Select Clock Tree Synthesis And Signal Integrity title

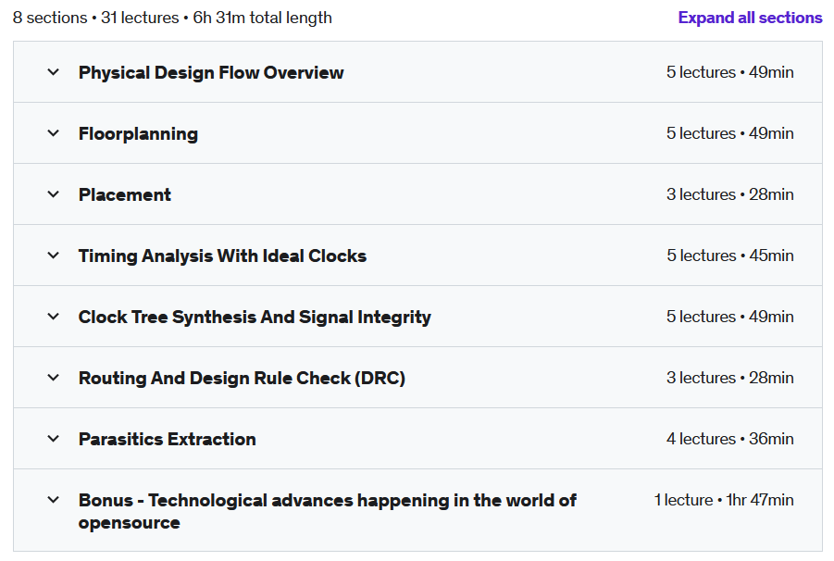pos(255,317)
